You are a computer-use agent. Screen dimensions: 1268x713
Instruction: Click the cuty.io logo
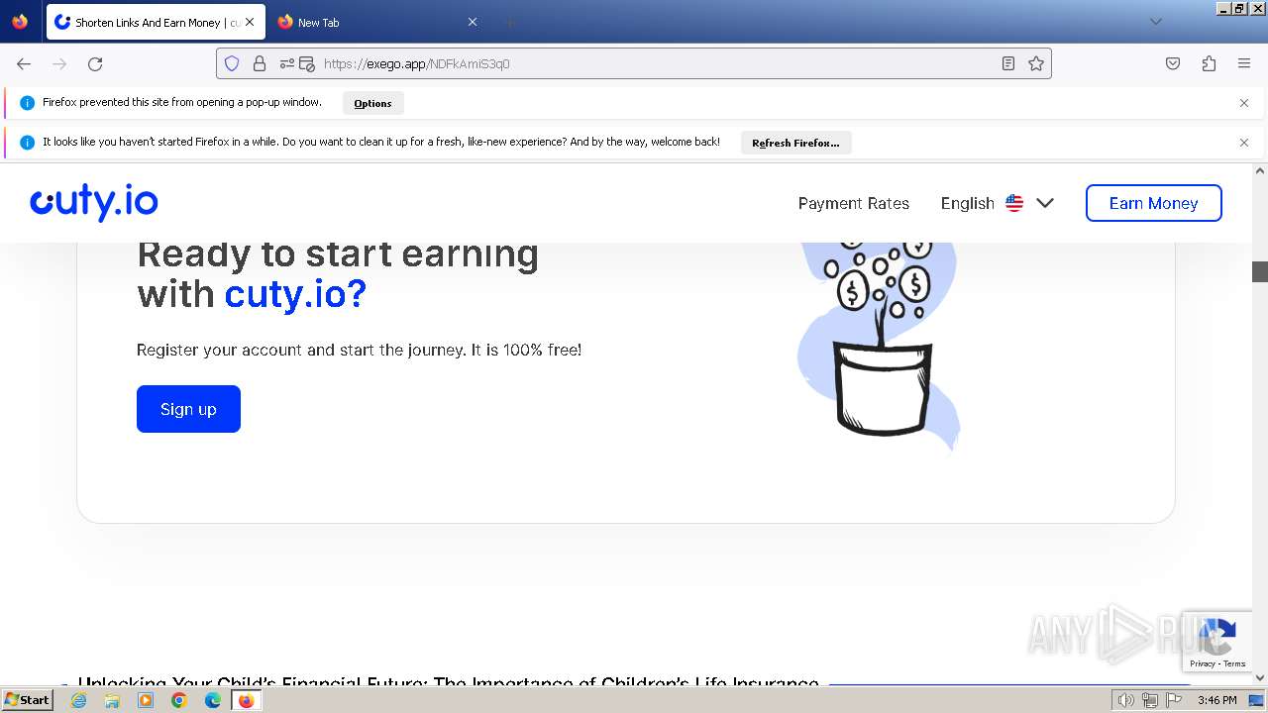point(94,202)
